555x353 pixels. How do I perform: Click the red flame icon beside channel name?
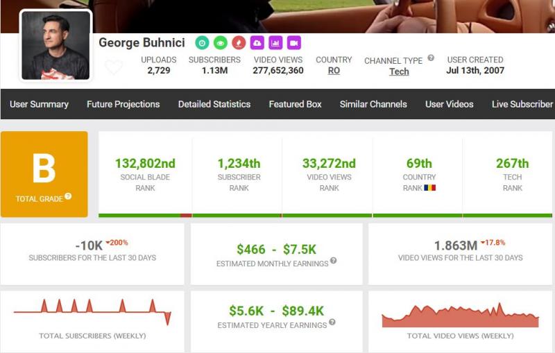239,42
